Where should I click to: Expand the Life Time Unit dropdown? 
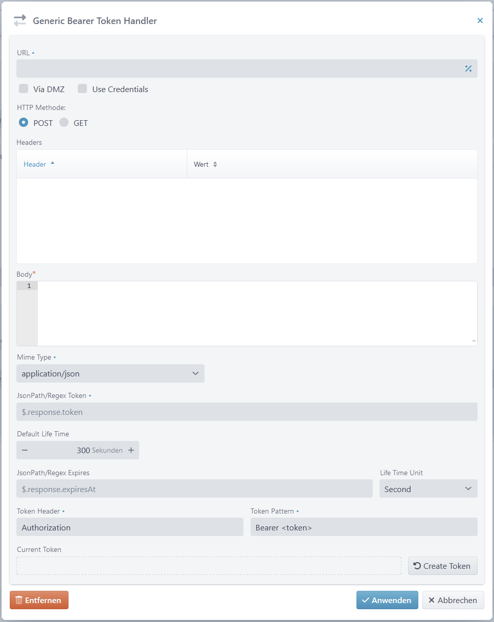(x=428, y=488)
